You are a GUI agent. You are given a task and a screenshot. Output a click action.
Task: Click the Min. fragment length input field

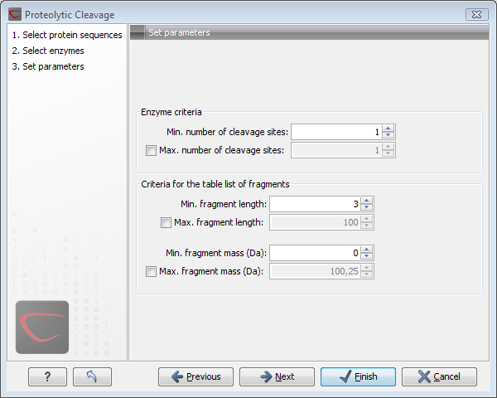click(315, 204)
